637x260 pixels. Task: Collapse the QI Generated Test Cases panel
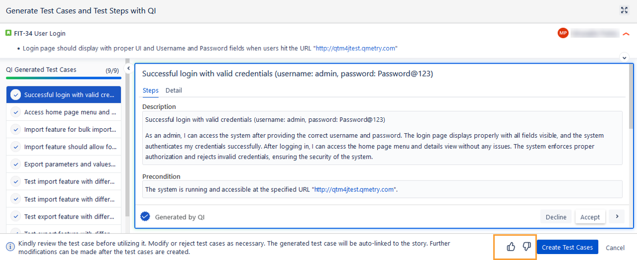pyautogui.click(x=128, y=68)
